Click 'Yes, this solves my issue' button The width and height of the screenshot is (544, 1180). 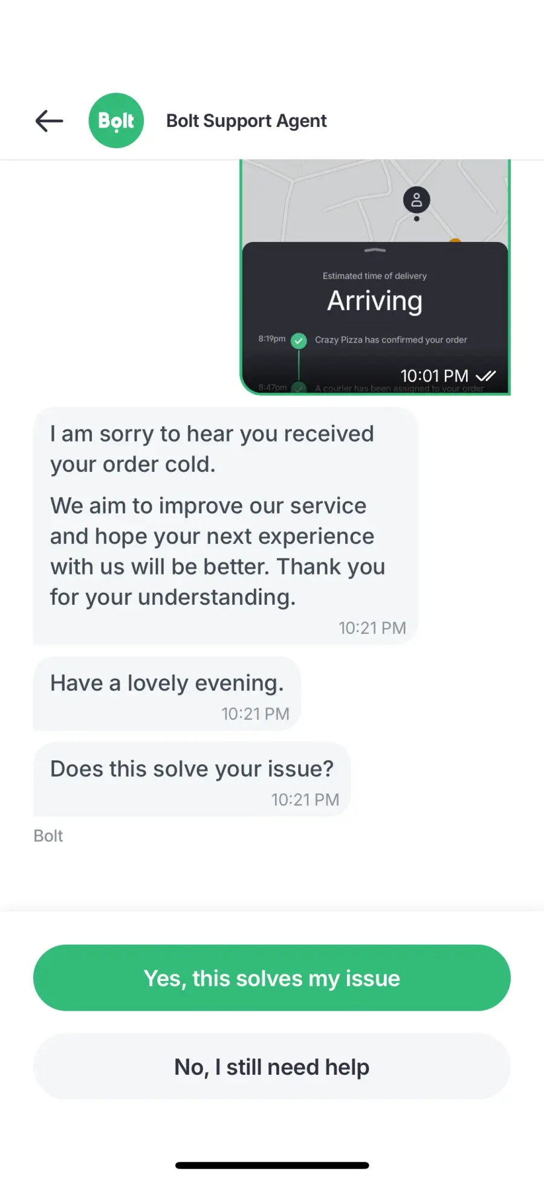pyautogui.click(x=272, y=978)
